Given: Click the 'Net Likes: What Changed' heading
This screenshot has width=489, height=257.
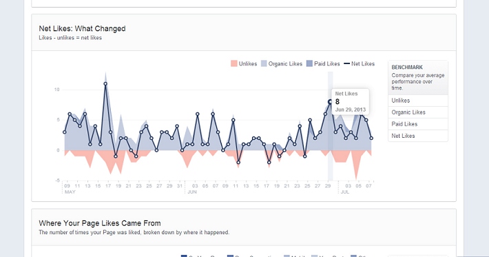Looking at the screenshot, I should tap(83, 29).
